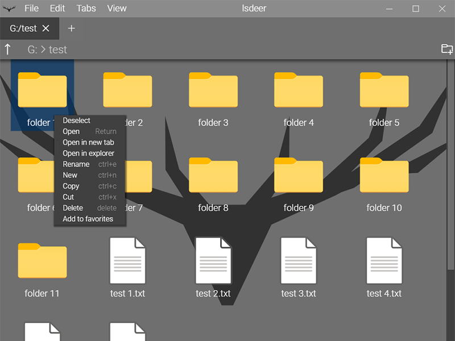Open the File menu
The image size is (455, 341).
coord(31,9)
